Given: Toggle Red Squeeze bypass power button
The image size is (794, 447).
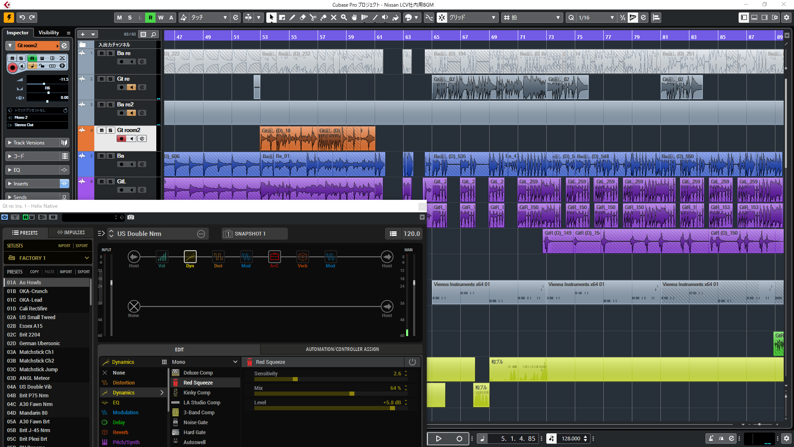Looking at the screenshot, I should (412, 362).
